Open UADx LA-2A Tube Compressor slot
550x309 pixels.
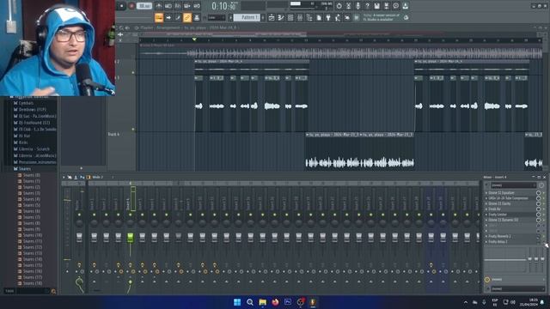508,198
